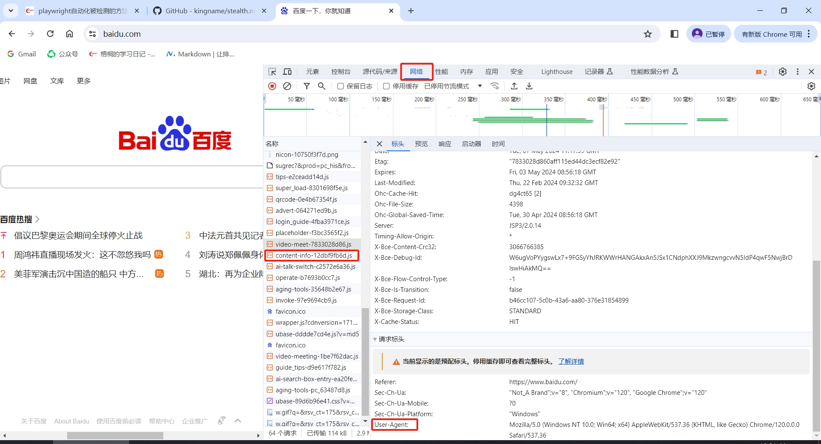Show the 时间 tab of request
Screen dimensions: 821x444
[498, 144]
